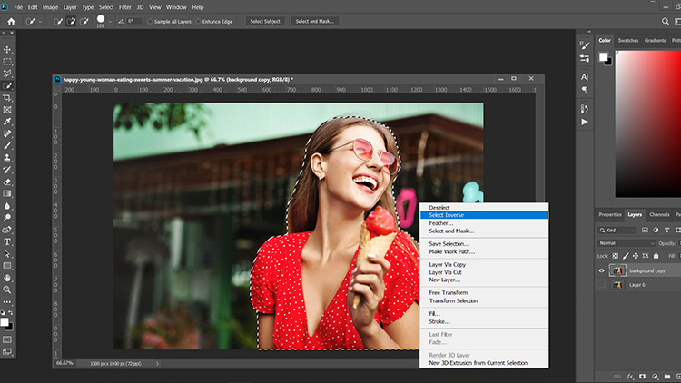Screen dimensions: 681x383
Task: Select the Pen tool
Action: coord(7,230)
